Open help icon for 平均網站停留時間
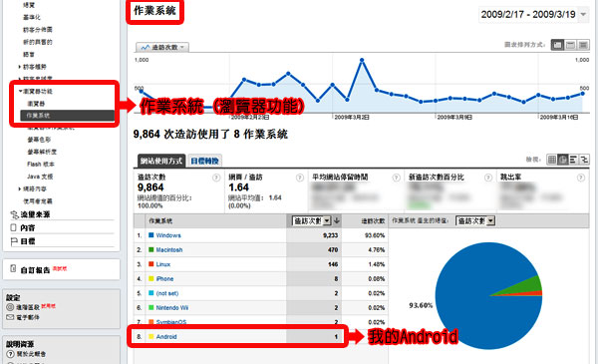This screenshot has width=598, height=364. [x=397, y=178]
